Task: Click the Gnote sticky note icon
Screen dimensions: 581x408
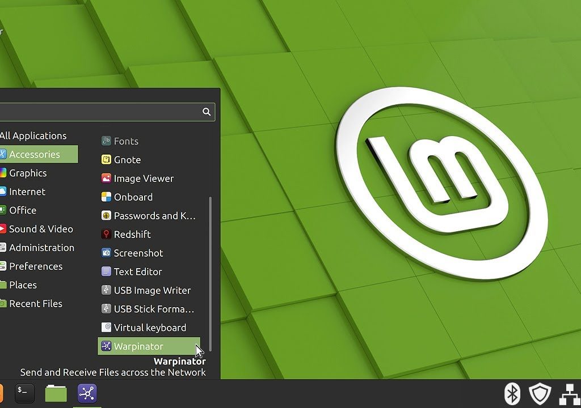Action: 106,160
